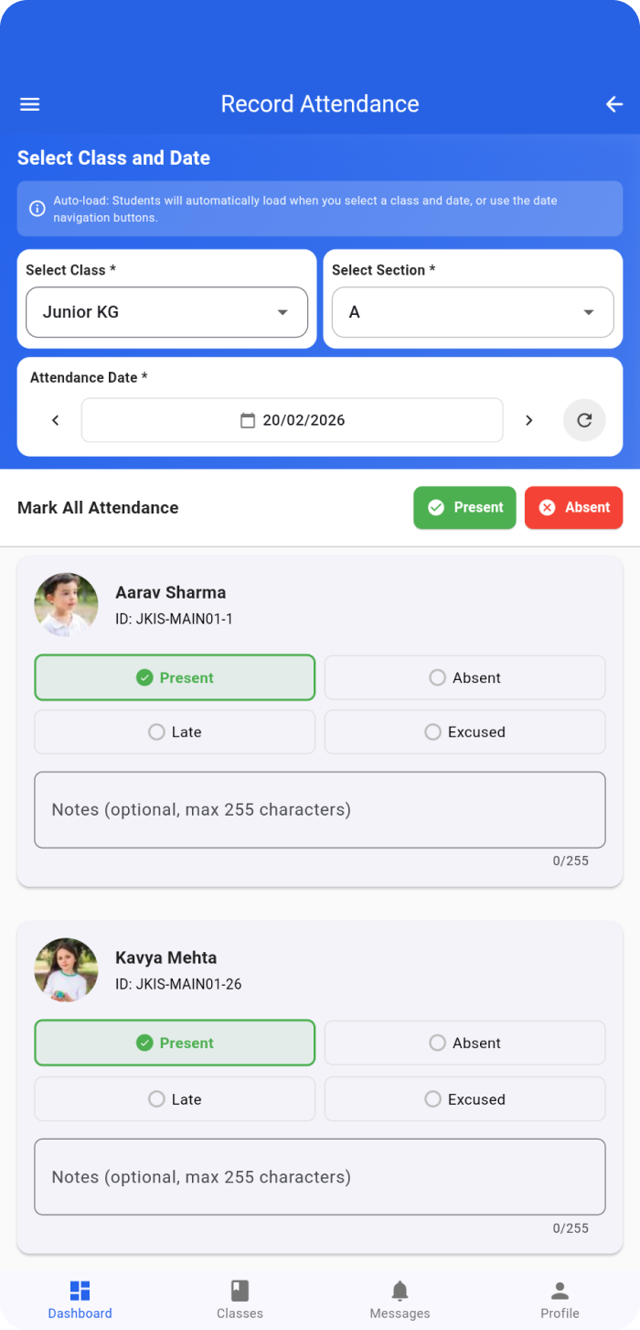Advance to next attendance date
640x1330 pixels.
click(x=528, y=420)
